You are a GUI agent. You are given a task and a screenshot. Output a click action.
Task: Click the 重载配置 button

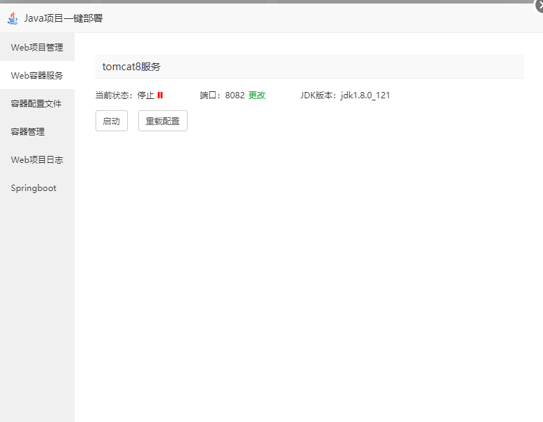click(163, 121)
